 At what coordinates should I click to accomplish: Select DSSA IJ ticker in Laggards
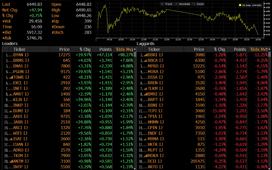tap(155, 77)
